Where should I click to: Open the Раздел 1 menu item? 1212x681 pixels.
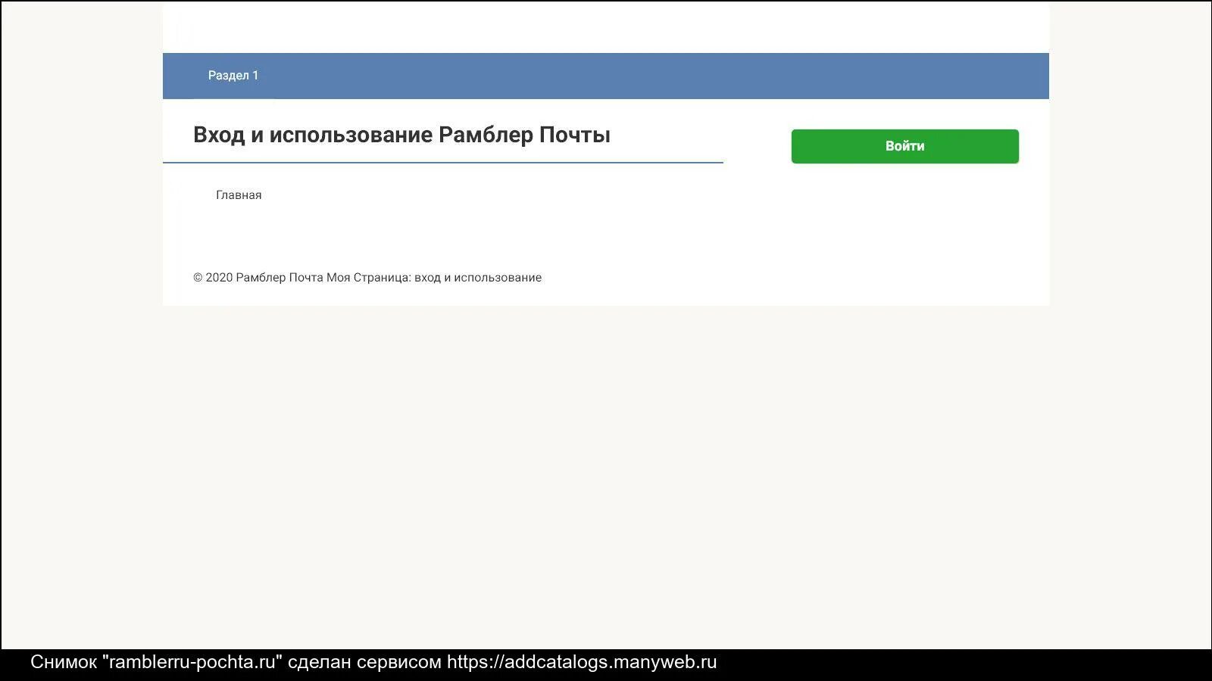[x=233, y=76]
